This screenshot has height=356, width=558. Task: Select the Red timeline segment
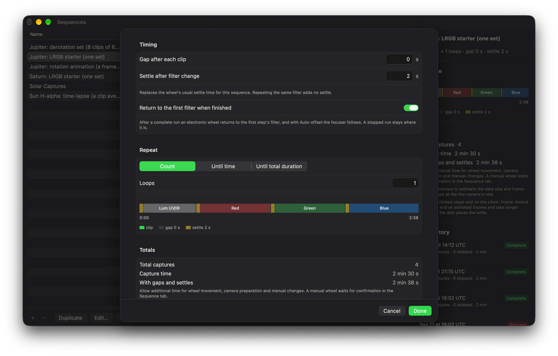235,208
